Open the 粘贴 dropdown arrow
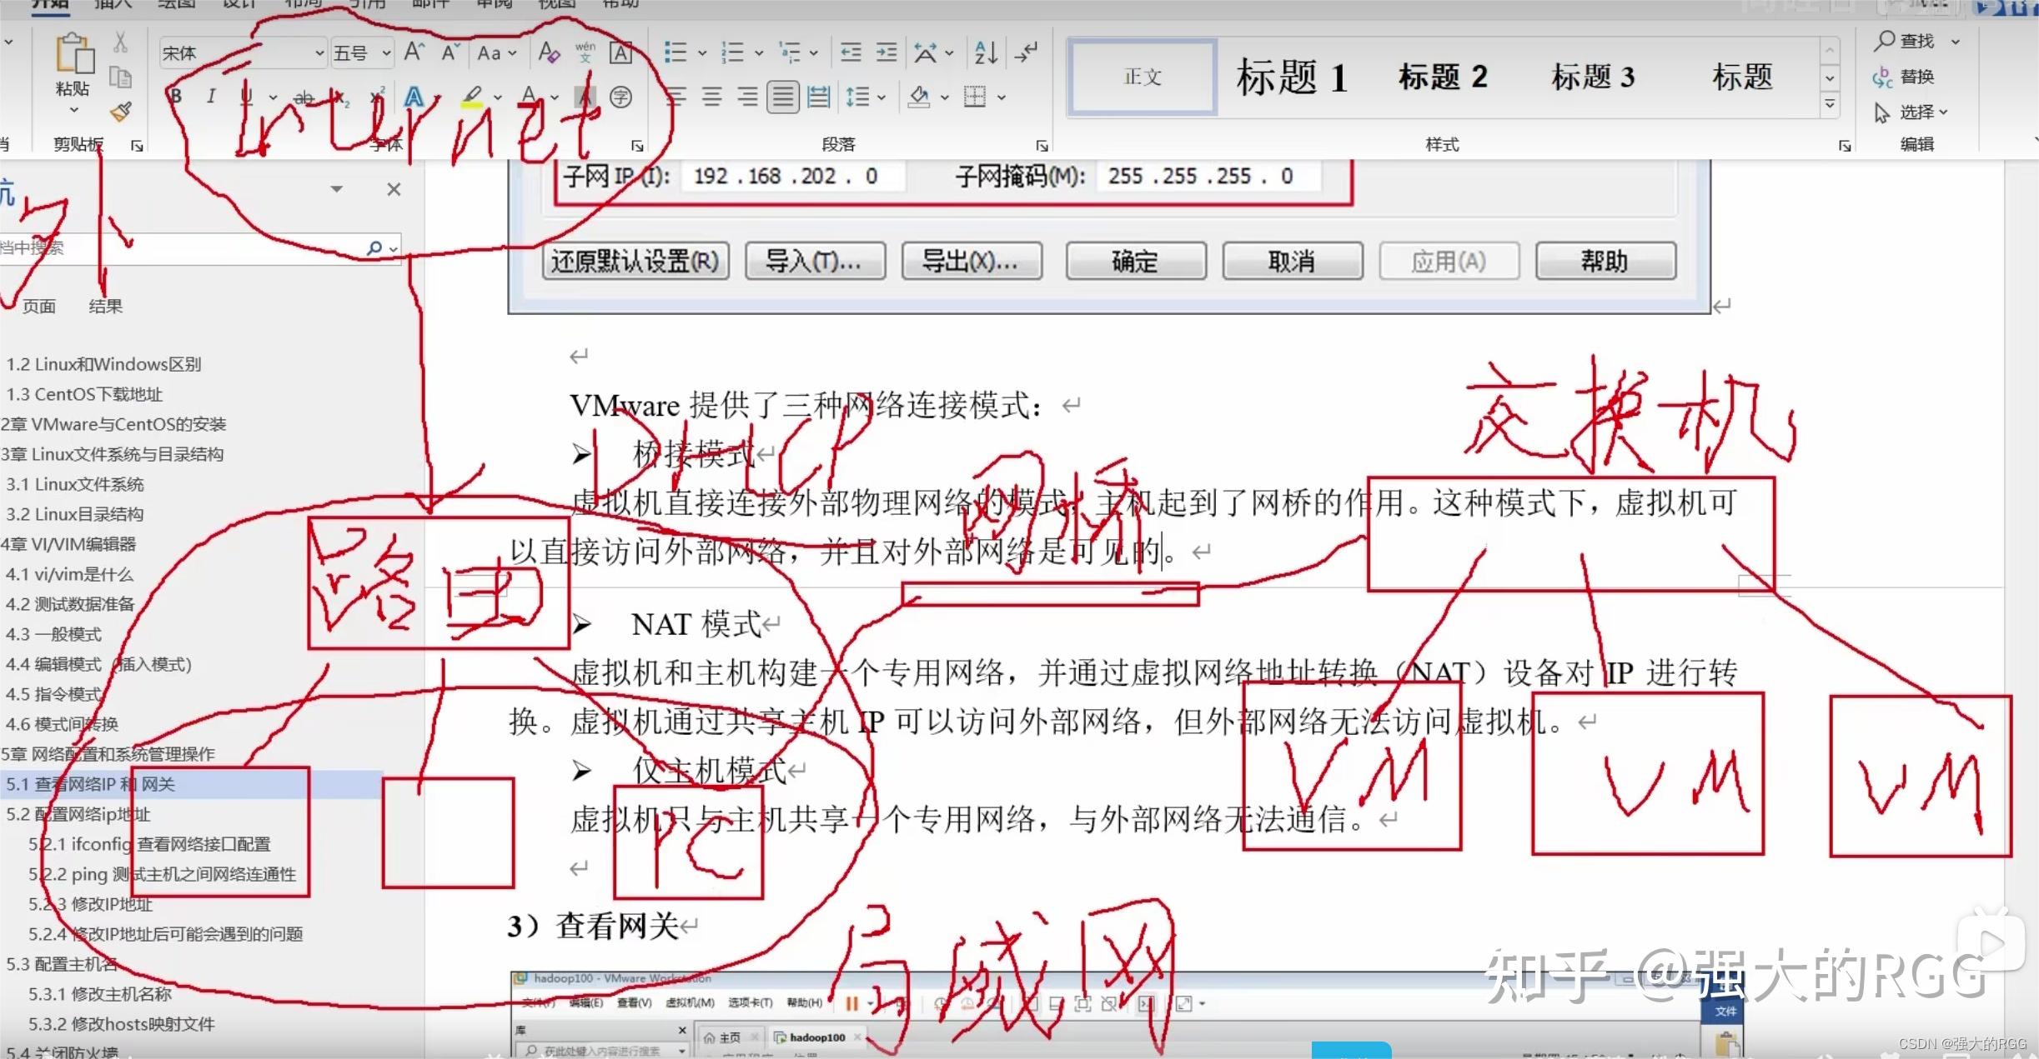Screen dimensions: 2039x1059 [73, 109]
